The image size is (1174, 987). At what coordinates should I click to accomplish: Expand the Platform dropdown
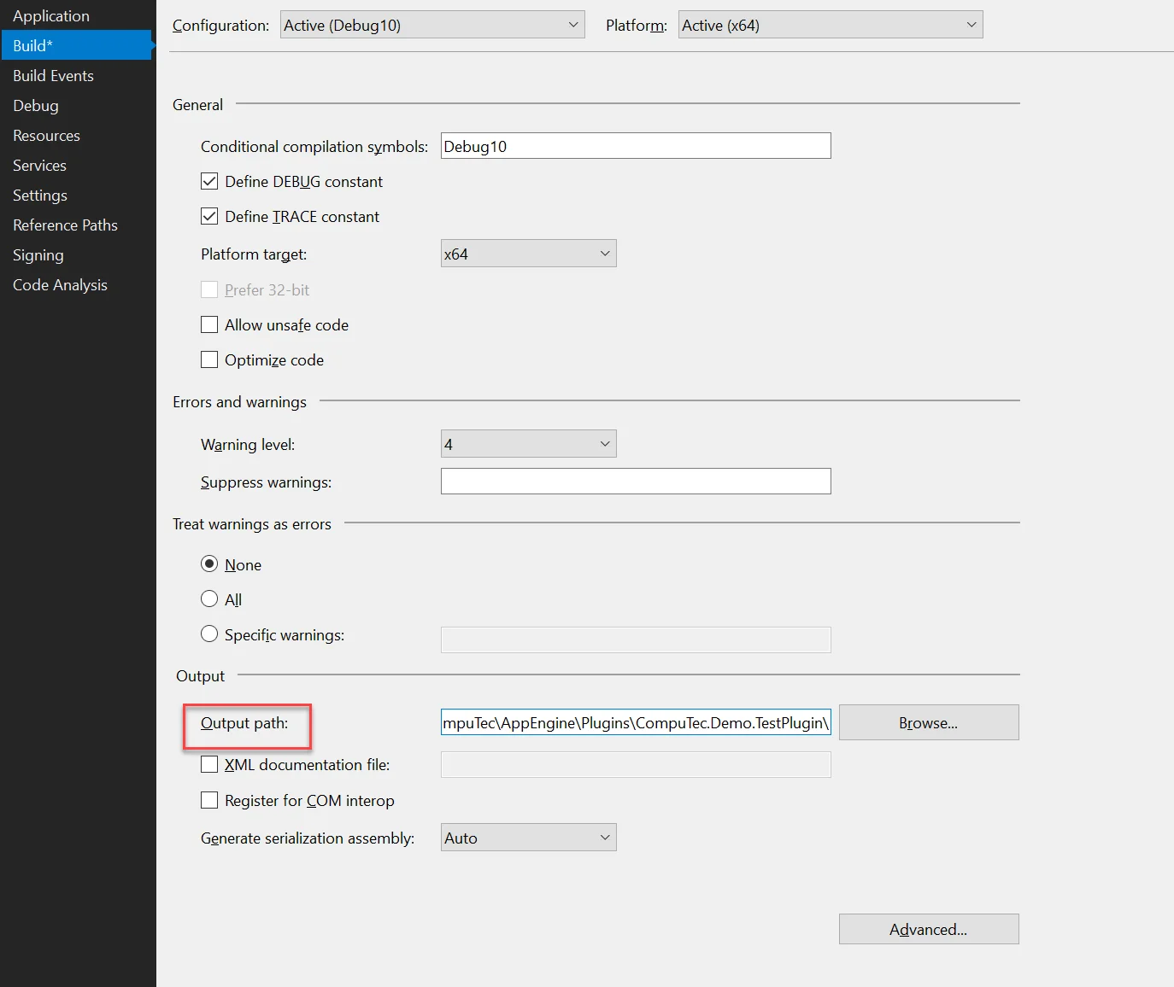click(830, 25)
